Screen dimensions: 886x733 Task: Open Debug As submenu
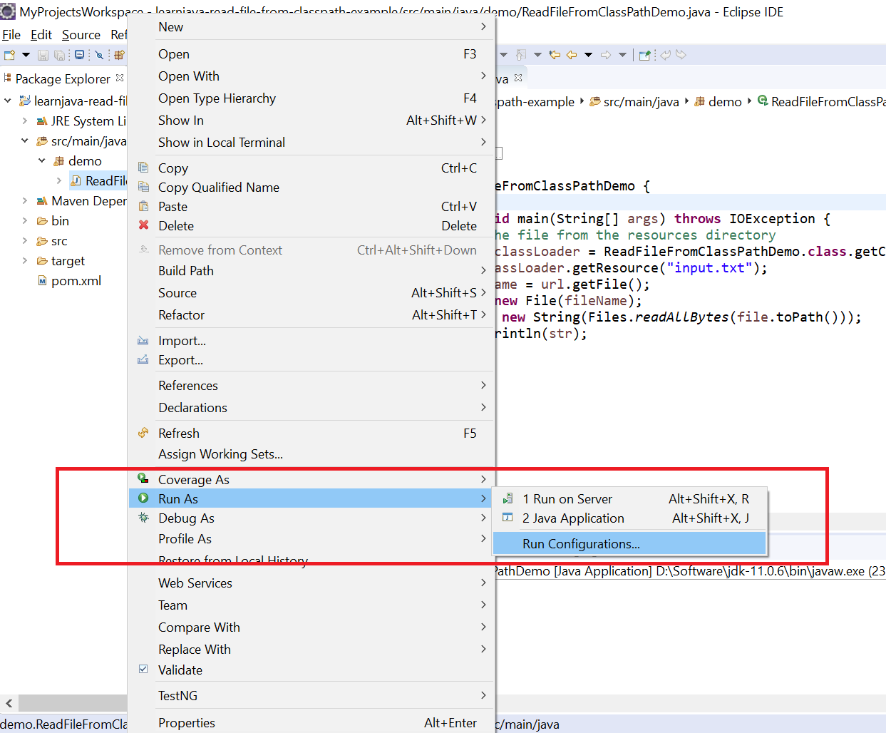click(x=186, y=518)
